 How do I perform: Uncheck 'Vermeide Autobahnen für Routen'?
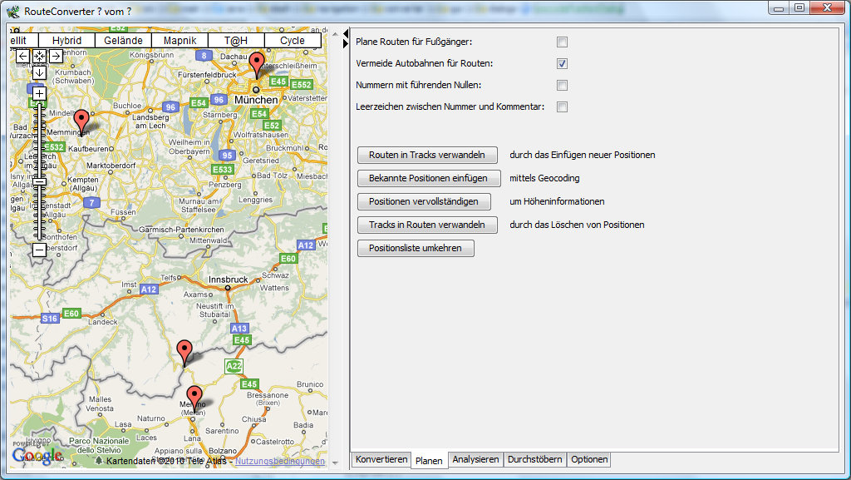(x=563, y=63)
